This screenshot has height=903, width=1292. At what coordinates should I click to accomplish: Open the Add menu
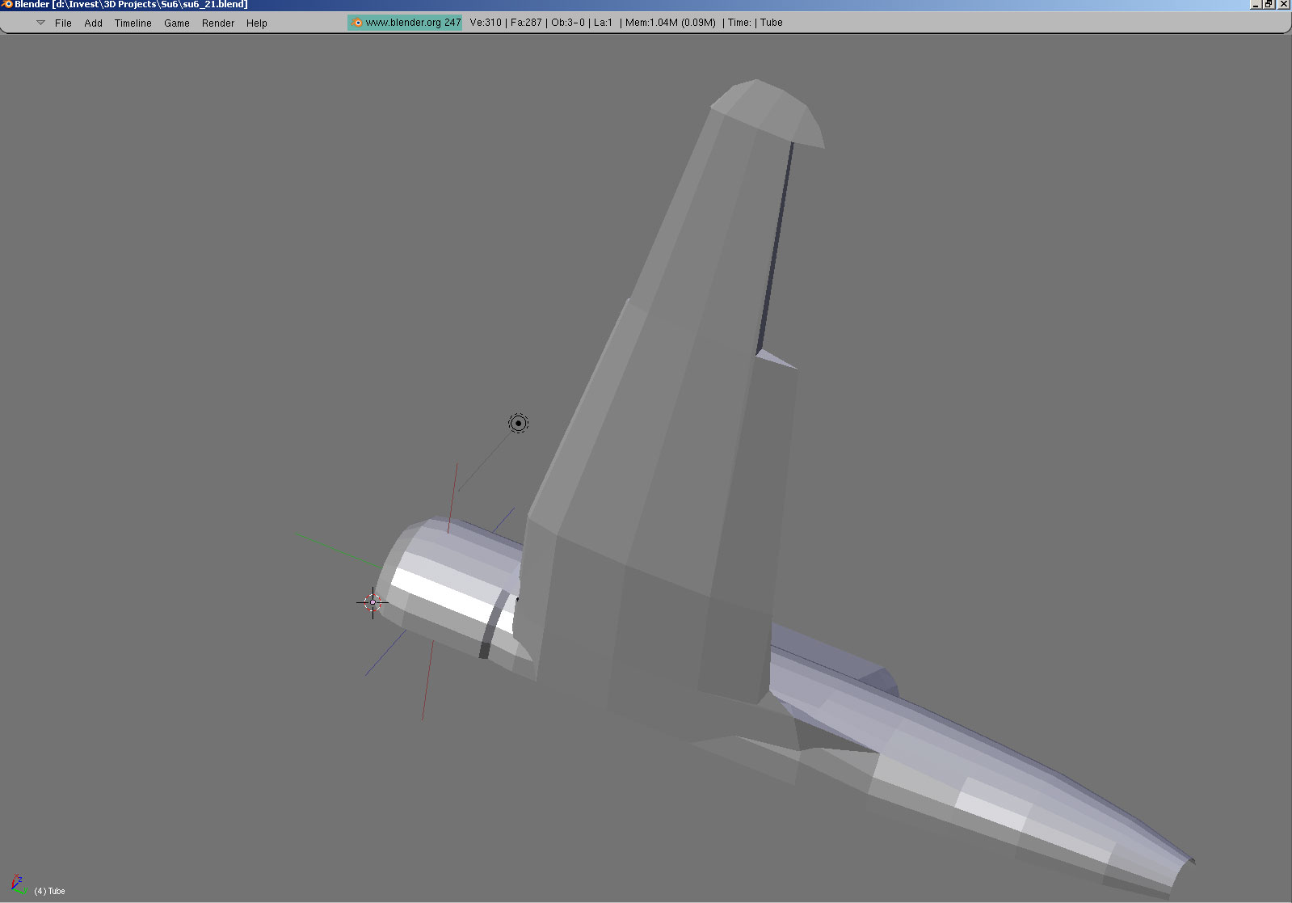pyautogui.click(x=94, y=23)
